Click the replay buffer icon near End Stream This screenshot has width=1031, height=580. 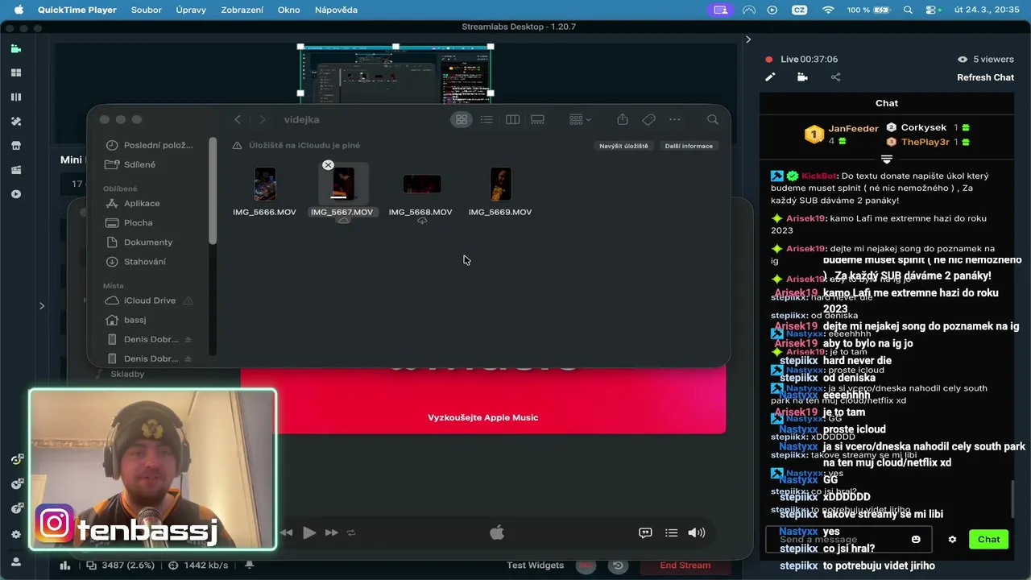click(618, 565)
